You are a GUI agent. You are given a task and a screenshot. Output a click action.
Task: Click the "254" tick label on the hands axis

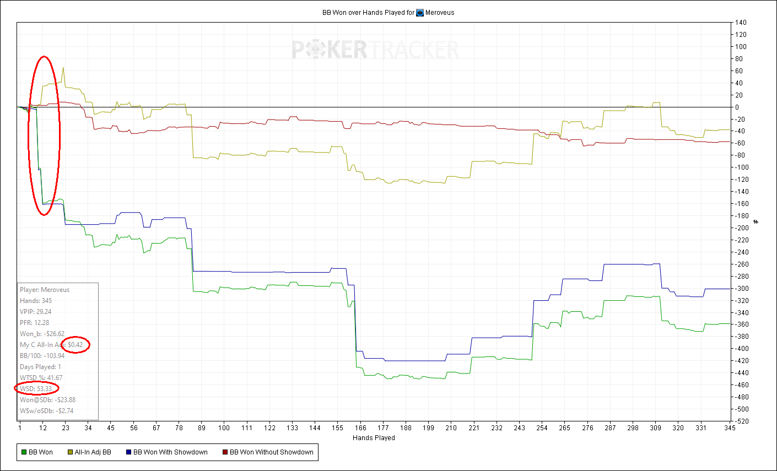click(x=542, y=428)
